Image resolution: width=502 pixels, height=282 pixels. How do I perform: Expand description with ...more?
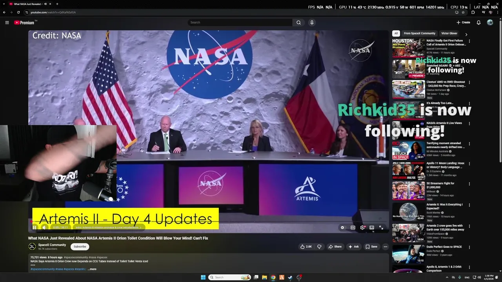pyautogui.click(x=92, y=269)
